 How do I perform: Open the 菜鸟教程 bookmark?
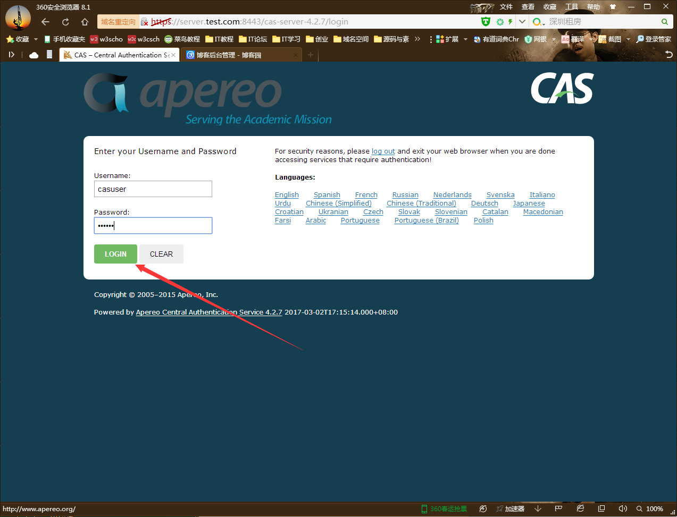[182, 39]
